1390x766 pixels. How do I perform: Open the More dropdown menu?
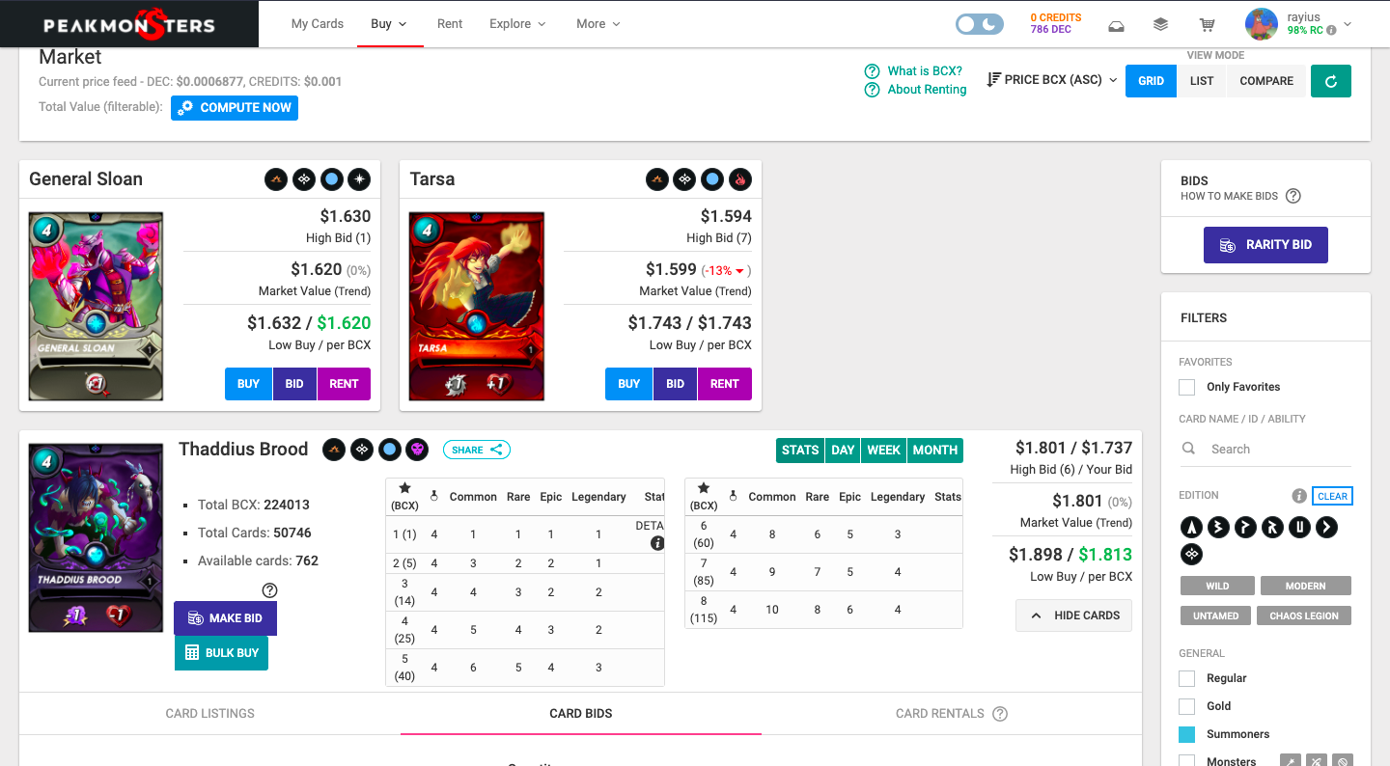coord(598,24)
